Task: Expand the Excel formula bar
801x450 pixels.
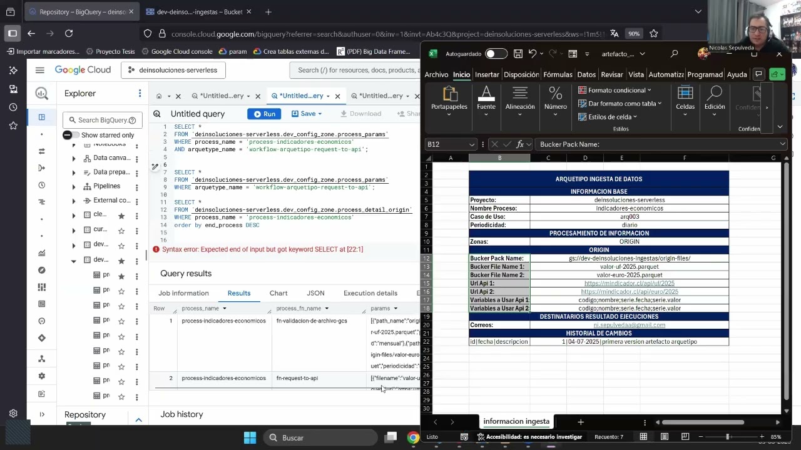Action: pos(782,144)
